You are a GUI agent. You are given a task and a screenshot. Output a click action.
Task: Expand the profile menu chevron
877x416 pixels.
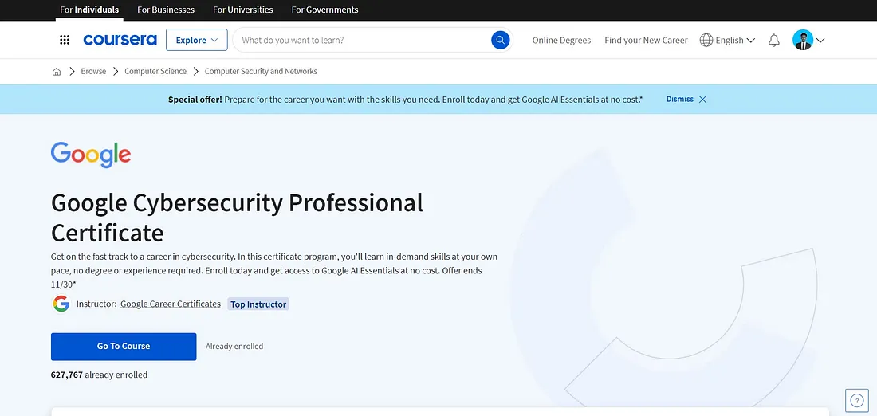pos(820,41)
